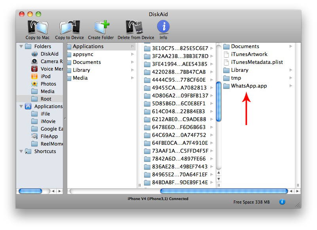Screen dimensions: 317x230
Task: Select the iFile app in sidebar
Action: (45, 114)
